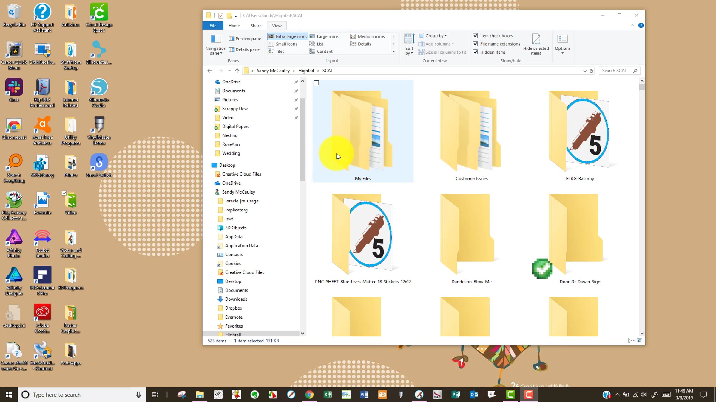The width and height of the screenshot is (716, 402).
Task: Select the Recycle Bin desktop icon
Action: point(14,15)
